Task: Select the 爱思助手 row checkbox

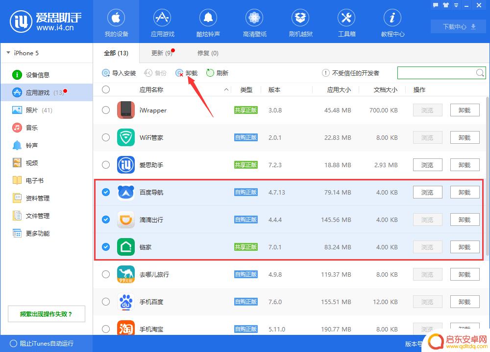Action: 106,165
